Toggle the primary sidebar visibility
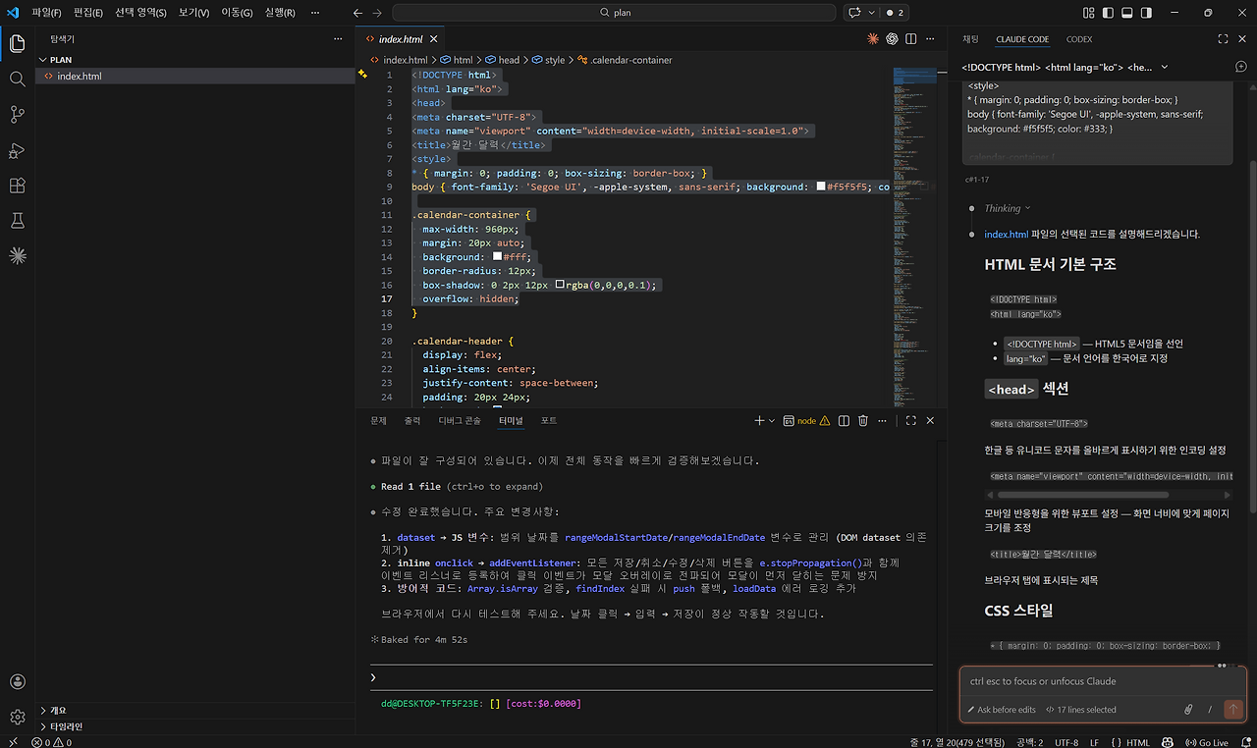The image size is (1257, 748). click(x=1109, y=13)
